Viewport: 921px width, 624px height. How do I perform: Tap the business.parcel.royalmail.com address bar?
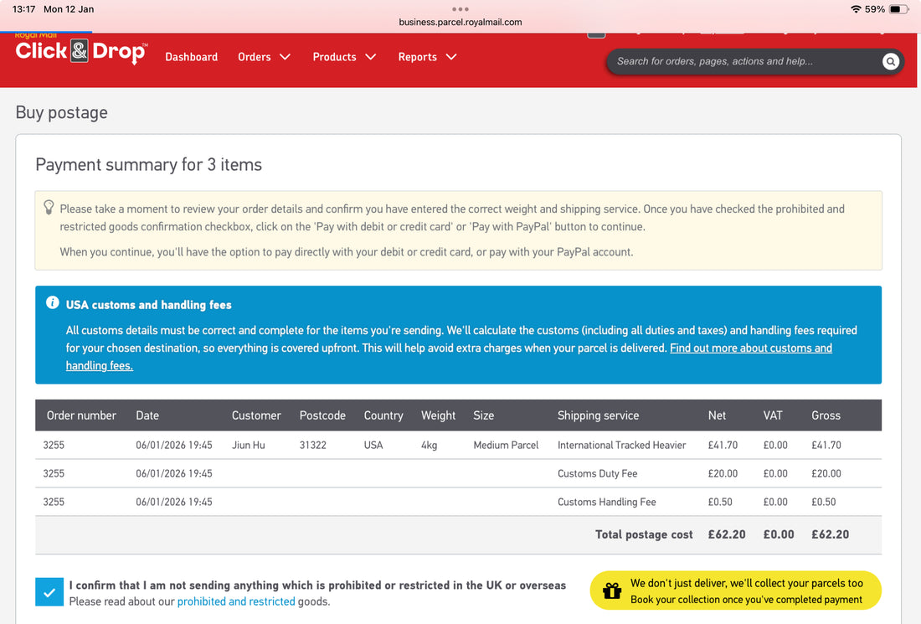tap(460, 22)
